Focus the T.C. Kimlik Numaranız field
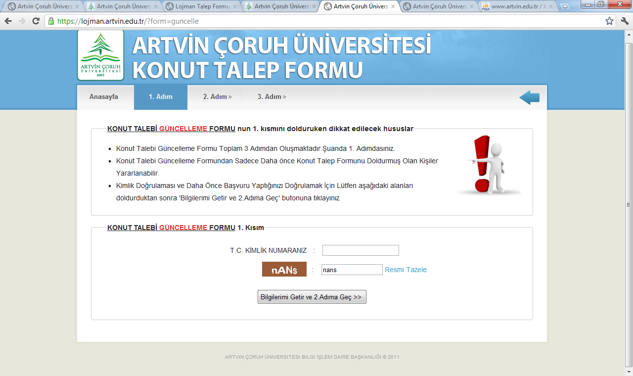Screen dimensions: 633x376 tap(361, 250)
